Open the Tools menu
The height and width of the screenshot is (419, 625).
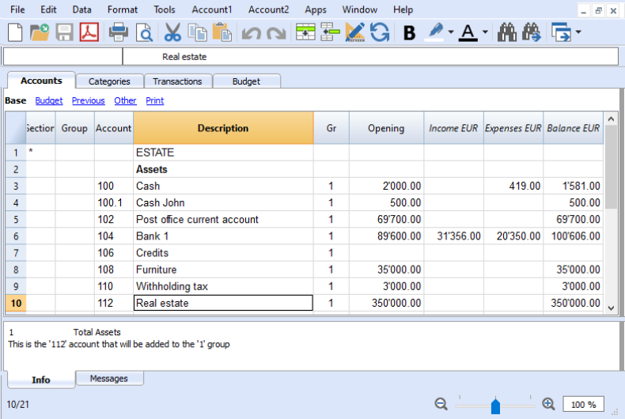(x=165, y=9)
